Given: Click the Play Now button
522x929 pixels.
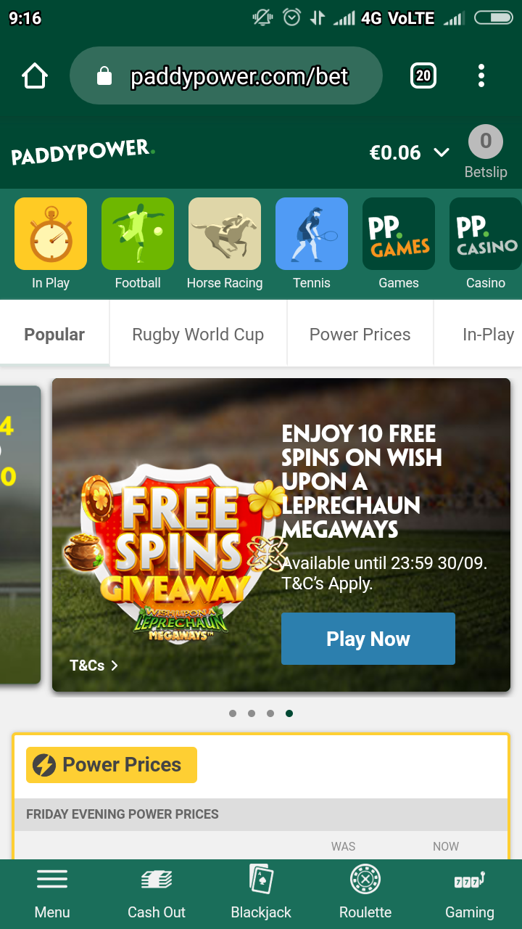Looking at the screenshot, I should [x=368, y=639].
